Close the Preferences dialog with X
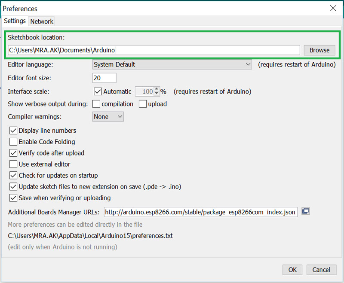 pos(333,8)
